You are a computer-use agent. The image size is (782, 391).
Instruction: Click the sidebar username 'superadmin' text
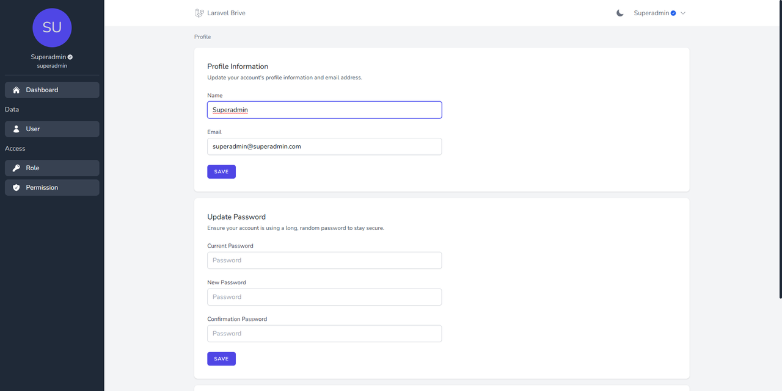point(52,66)
